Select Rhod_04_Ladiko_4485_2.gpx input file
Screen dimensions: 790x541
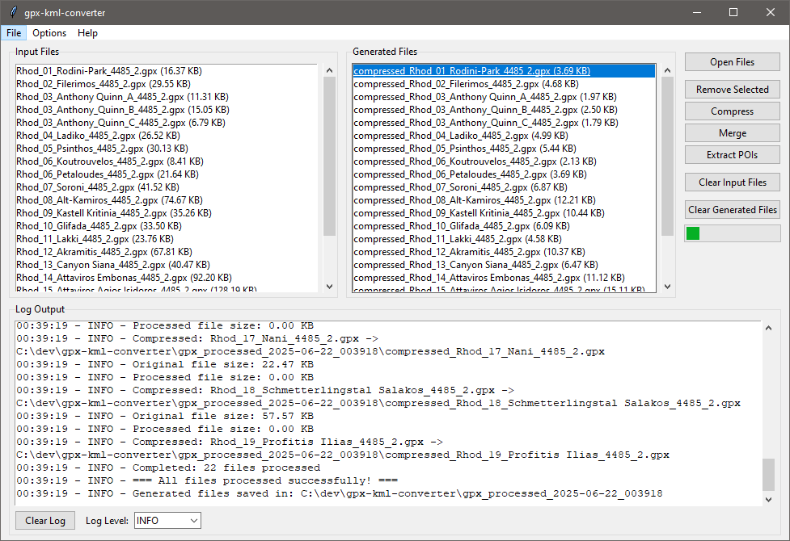pos(167,136)
